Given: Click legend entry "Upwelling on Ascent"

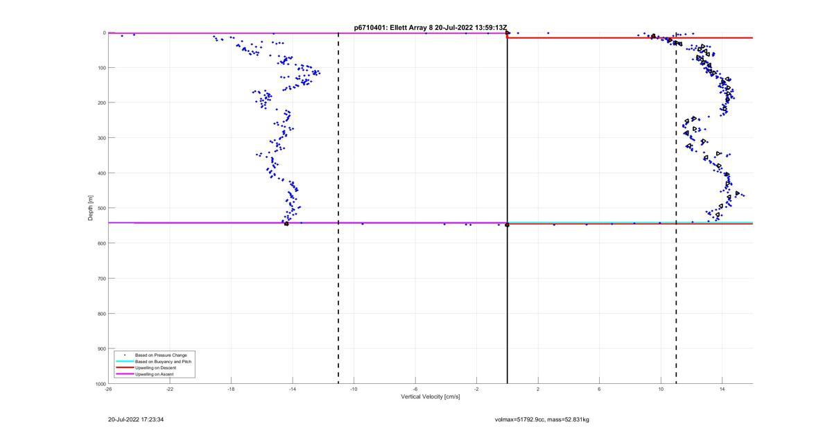Looking at the screenshot, I should (x=155, y=374).
